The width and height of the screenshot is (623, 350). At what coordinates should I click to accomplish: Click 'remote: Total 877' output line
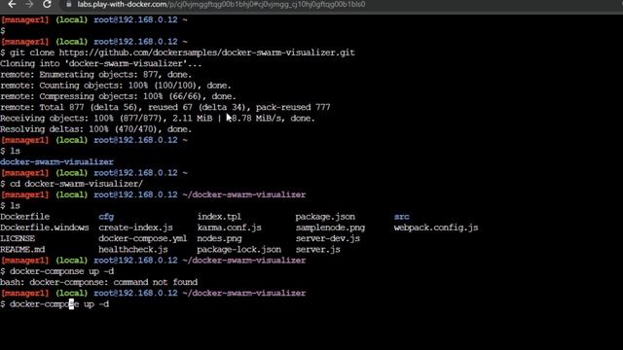point(165,107)
